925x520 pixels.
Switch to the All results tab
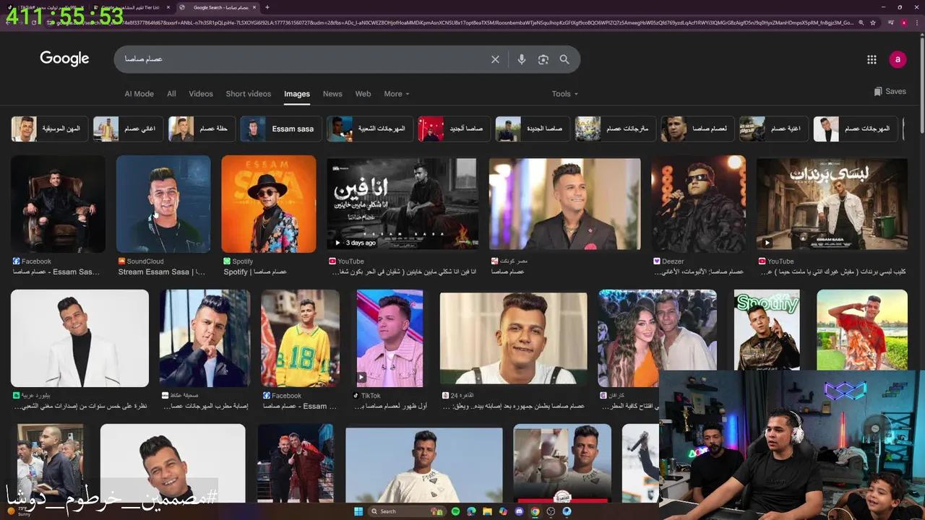coord(171,94)
